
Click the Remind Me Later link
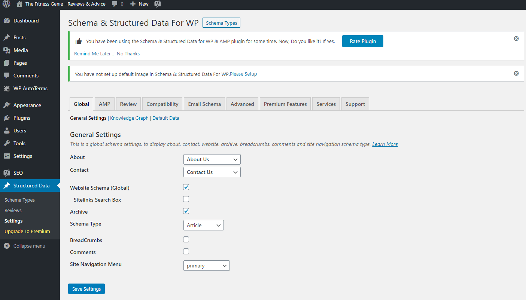pos(92,53)
